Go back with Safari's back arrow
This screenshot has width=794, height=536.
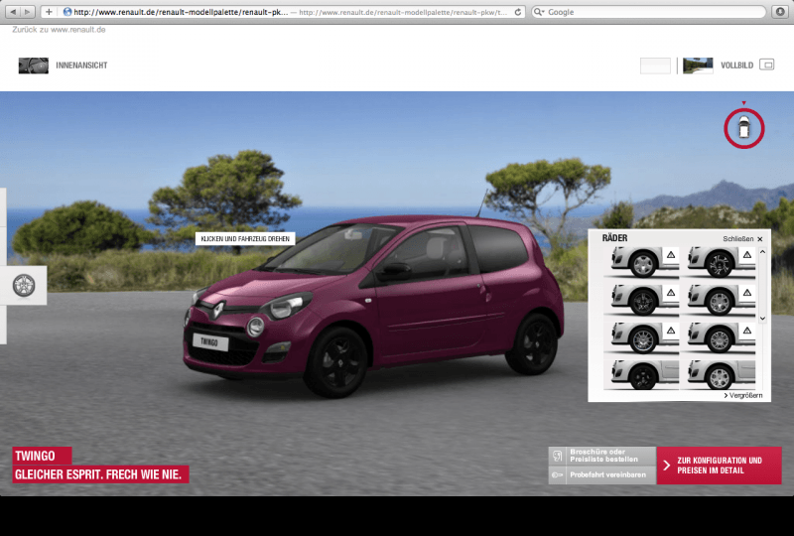(13, 12)
